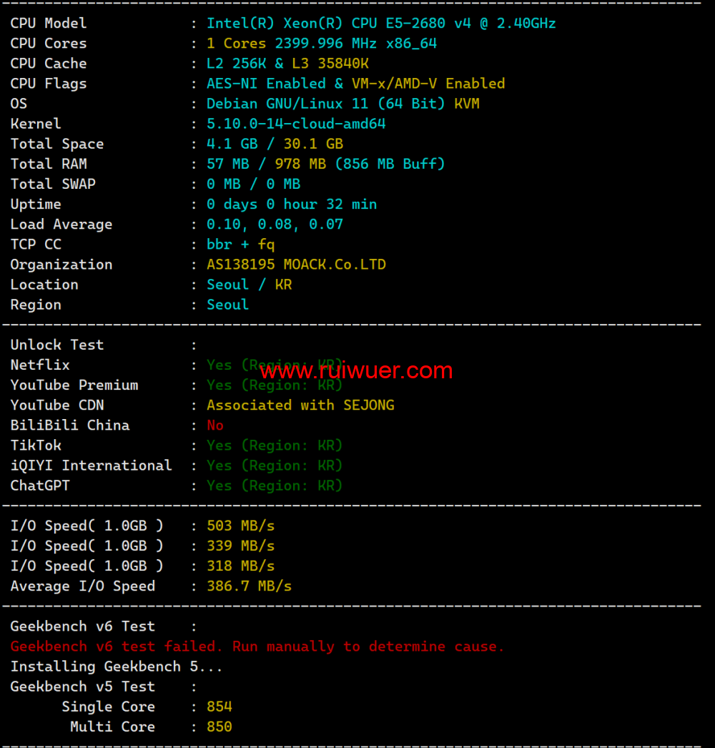Click the www.ruiwuer.com watermark link
Image resolution: width=715 pixels, height=748 pixels.
click(x=356, y=371)
